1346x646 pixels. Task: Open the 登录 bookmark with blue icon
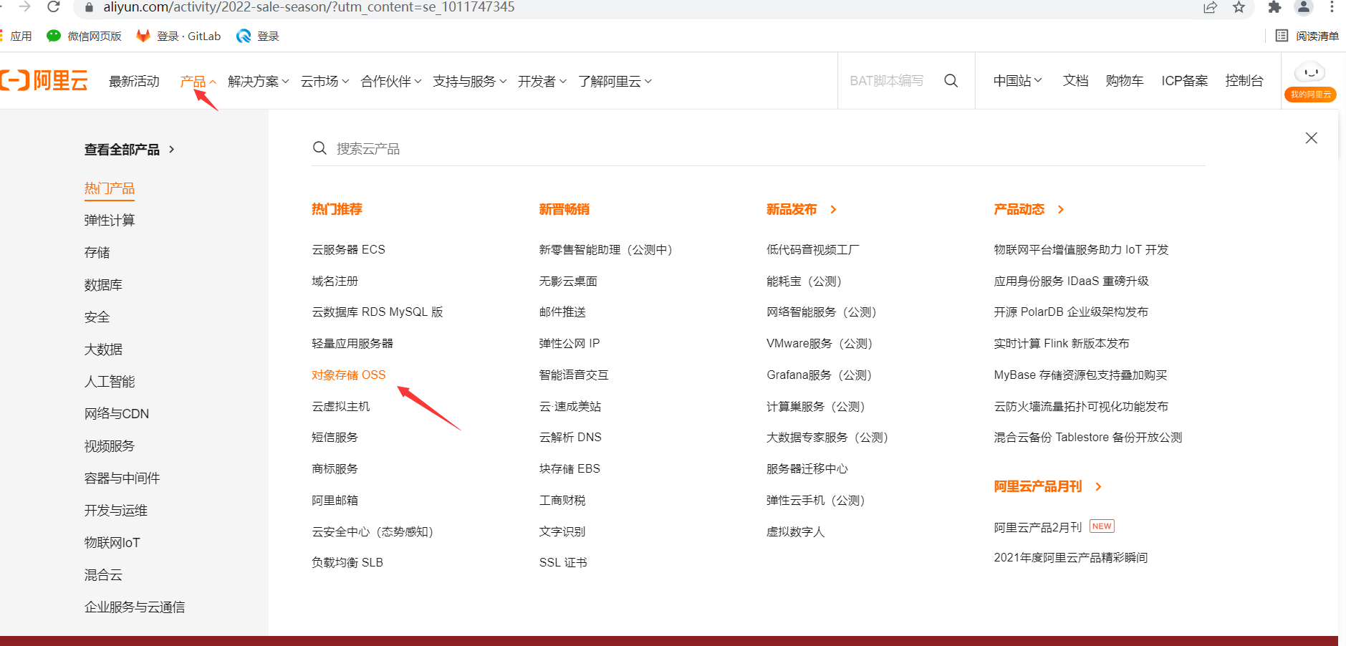[x=258, y=36]
